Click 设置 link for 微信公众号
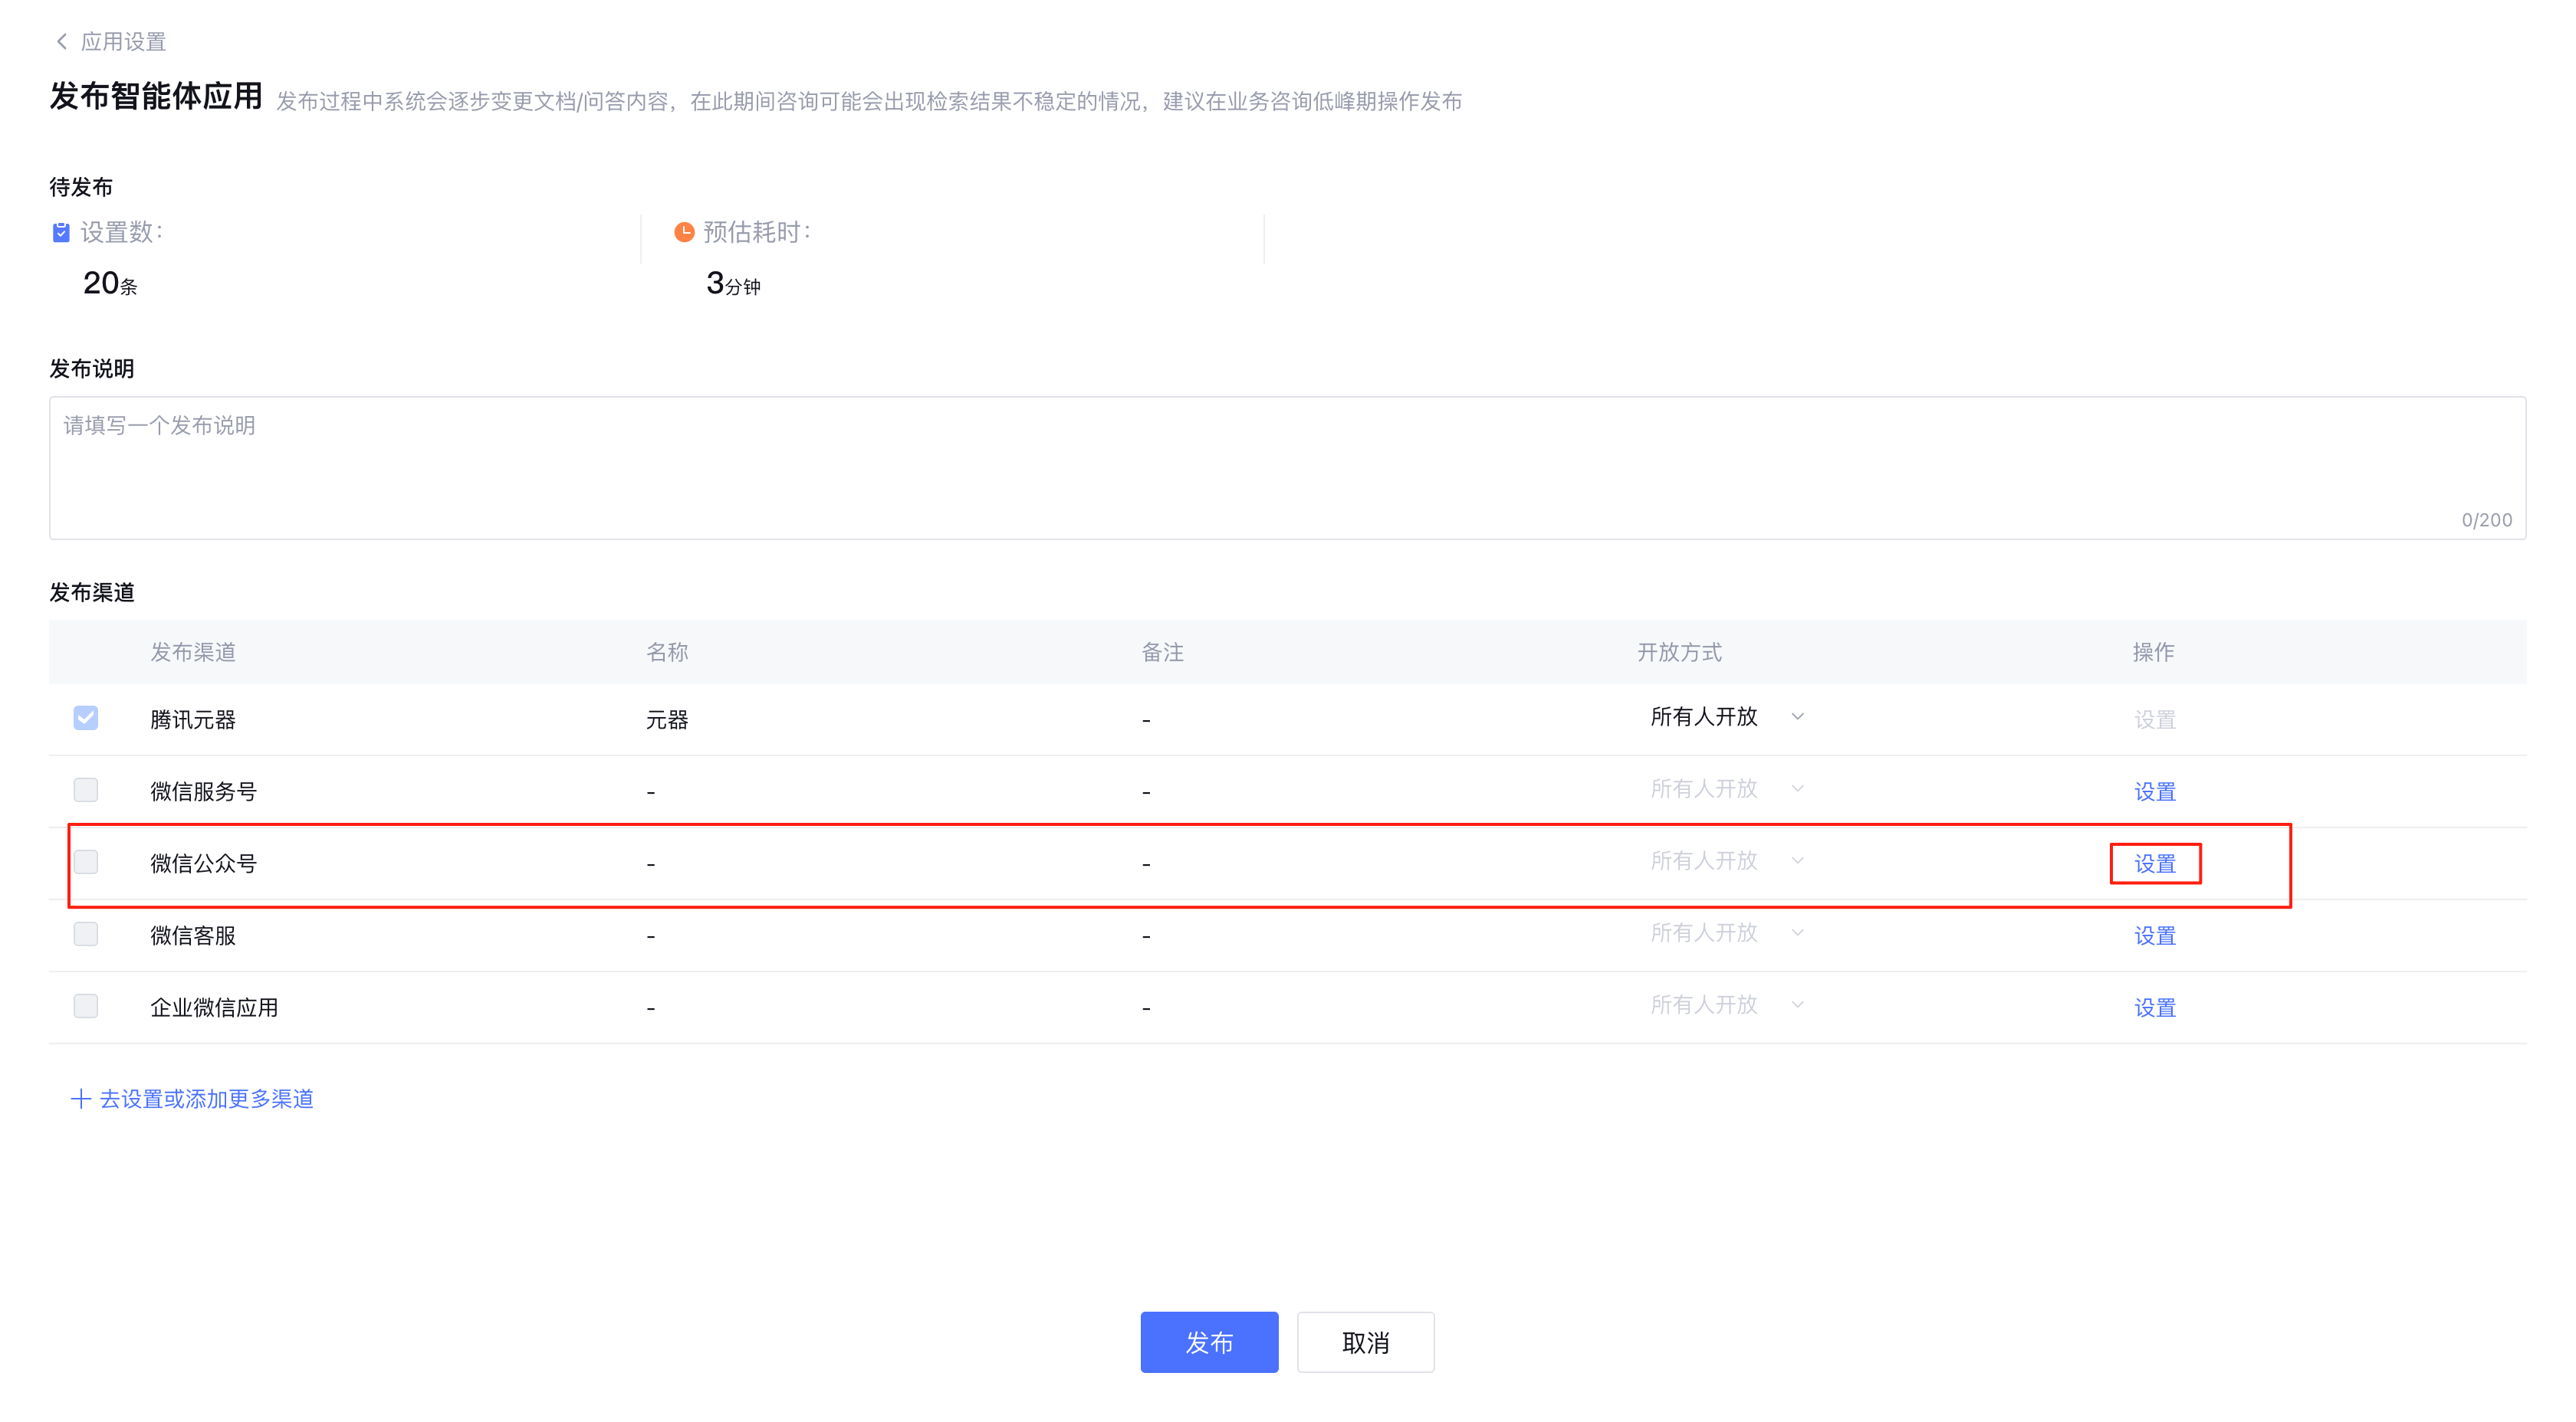 pyautogui.click(x=2154, y=863)
